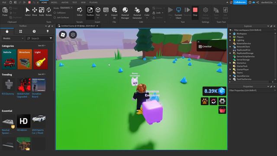The width and height of the screenshot is (277, 156).
Task: Click See All beside Trending
Action: click(x=42, y=74)
